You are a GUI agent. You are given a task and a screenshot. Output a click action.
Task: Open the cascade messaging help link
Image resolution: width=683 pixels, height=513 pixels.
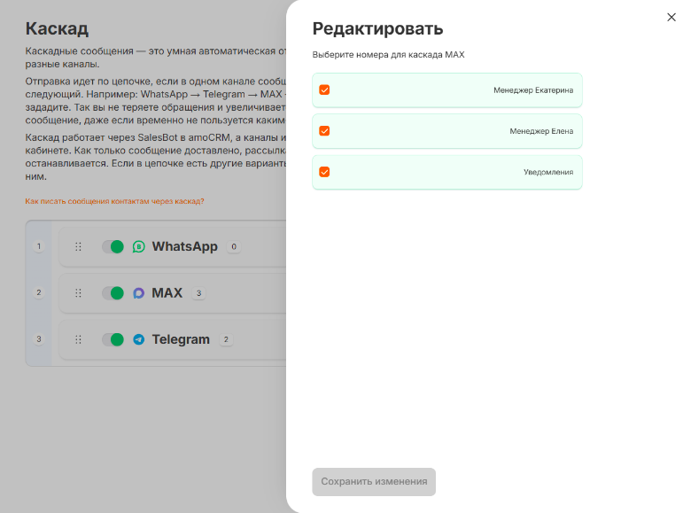coord(114,201)
